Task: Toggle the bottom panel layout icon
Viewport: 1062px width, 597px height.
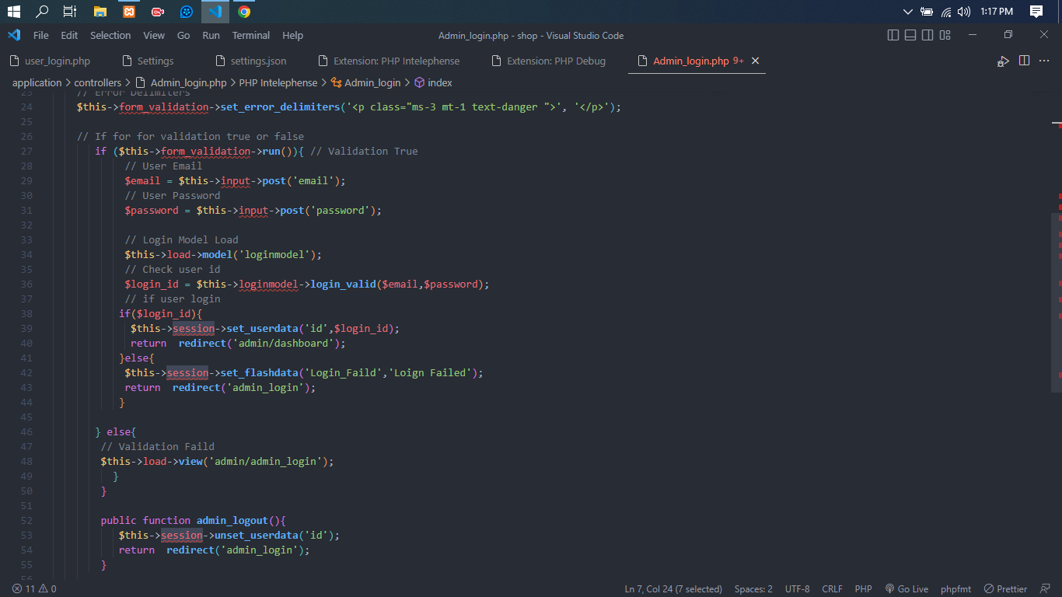Action: pos(910,35)
